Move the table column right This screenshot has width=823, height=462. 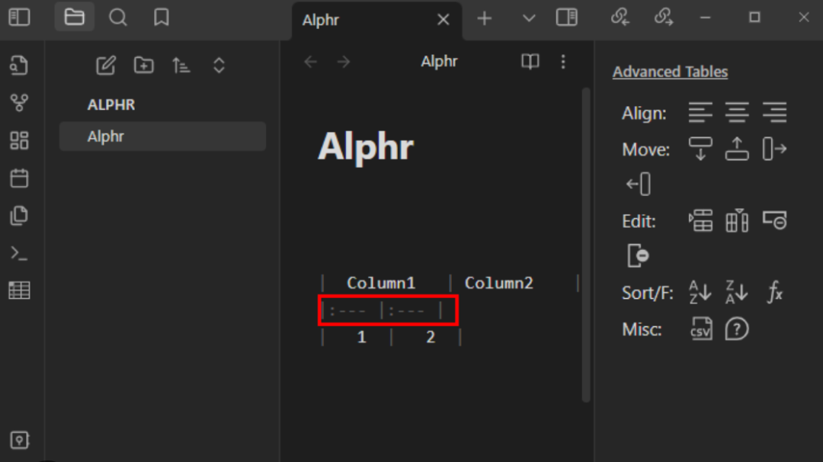pos(775,149)
